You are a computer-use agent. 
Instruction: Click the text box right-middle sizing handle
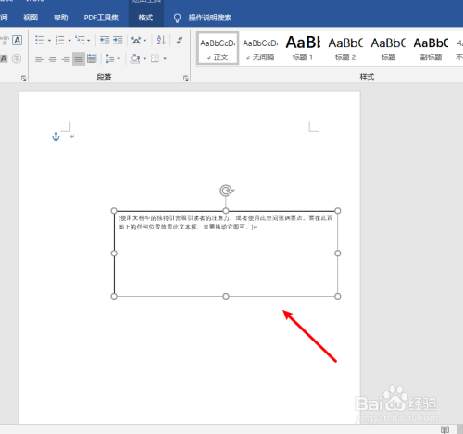pyautogui.click(x=338, y=254)
